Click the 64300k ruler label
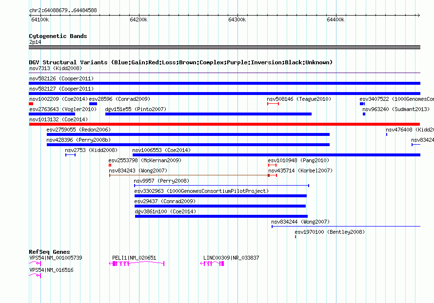This screenshot has width=434, height=303. pyautogui.click(x=237, y=19)
